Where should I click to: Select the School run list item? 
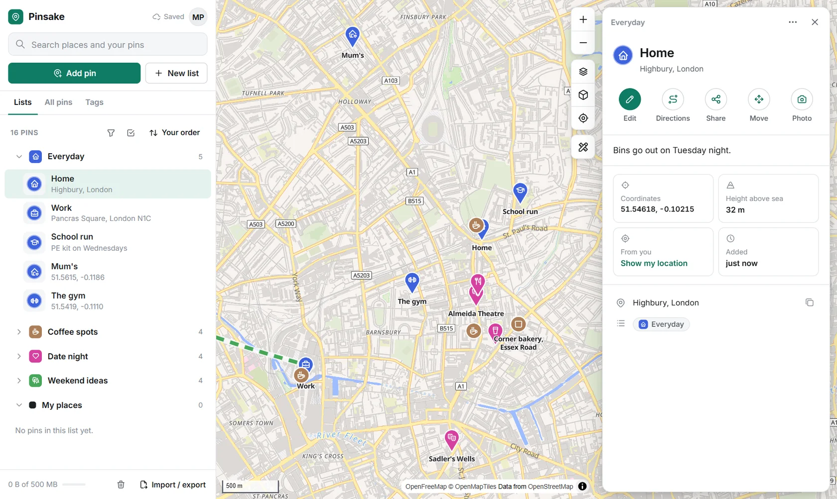pos(108,242)
